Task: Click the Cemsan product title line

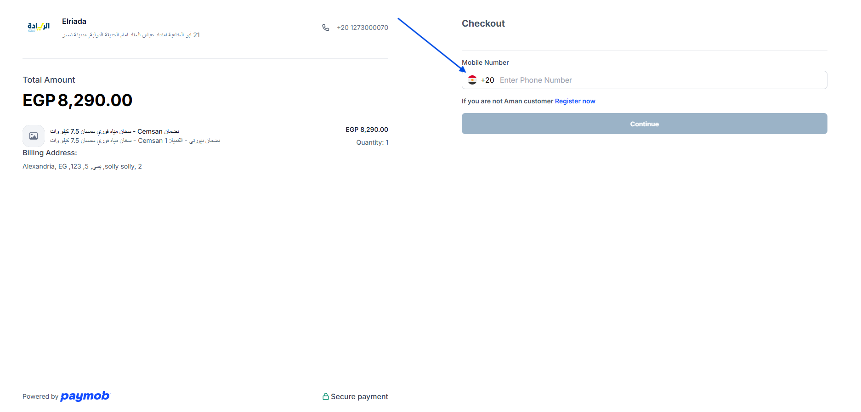Action: (114, 131)
